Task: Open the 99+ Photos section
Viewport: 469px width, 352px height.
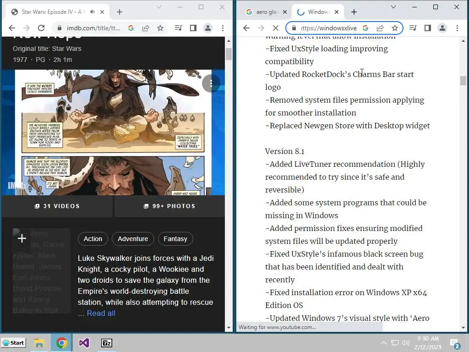Action: point(169,206)
